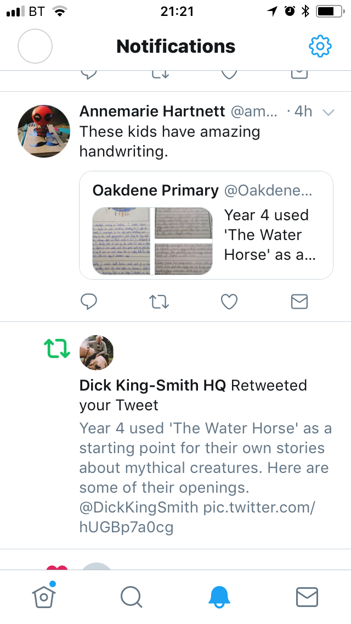Open Dick King-Smith HQ avatar
This screenshot has width=351, height=624.
point(97,353)
